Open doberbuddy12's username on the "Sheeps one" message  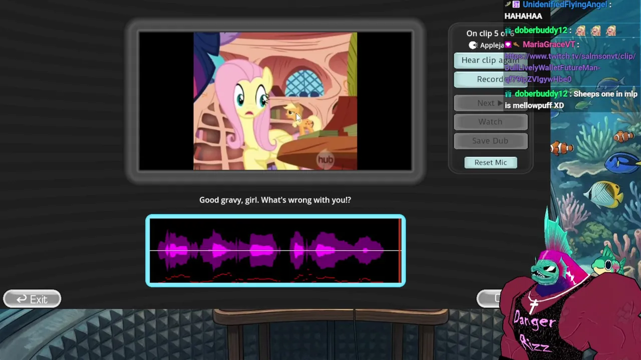pyautogui.click(x=540, y=94)
